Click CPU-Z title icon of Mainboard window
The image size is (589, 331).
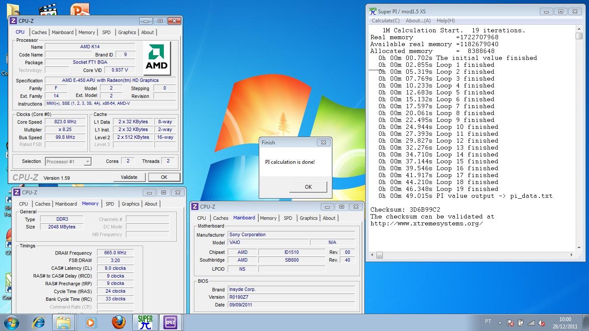195,206
